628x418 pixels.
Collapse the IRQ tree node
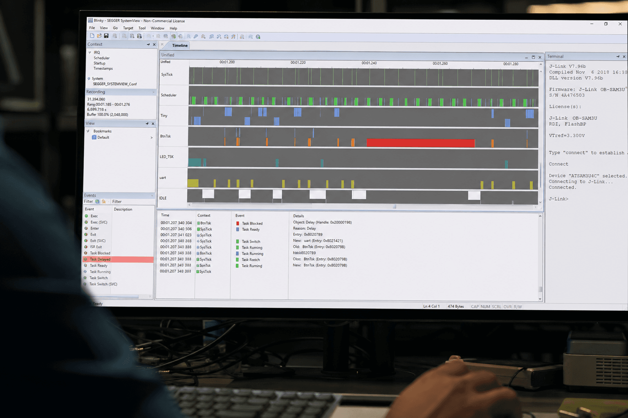coord(90,52)
